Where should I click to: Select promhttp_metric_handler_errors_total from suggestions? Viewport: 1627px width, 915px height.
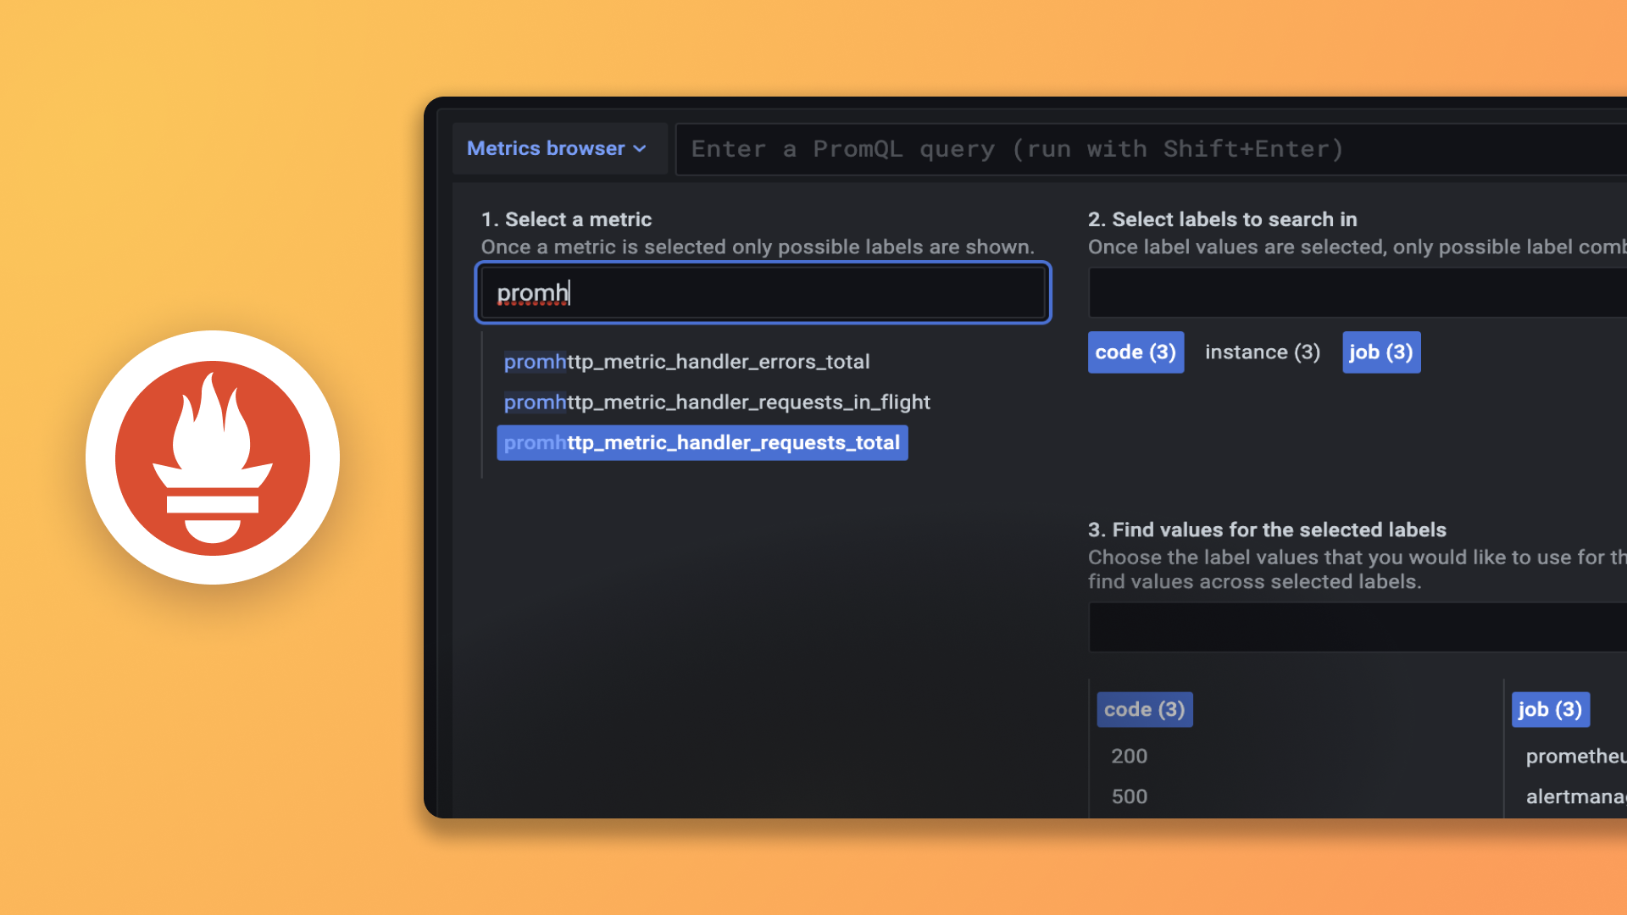[x=687, y=361]
